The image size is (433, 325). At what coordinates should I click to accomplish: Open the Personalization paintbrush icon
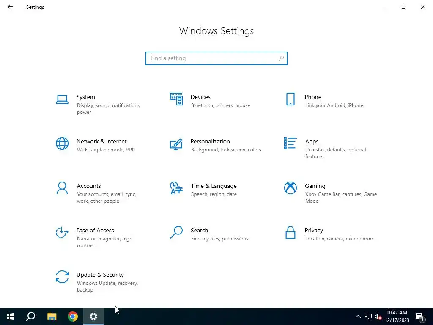tap(176, 144)
